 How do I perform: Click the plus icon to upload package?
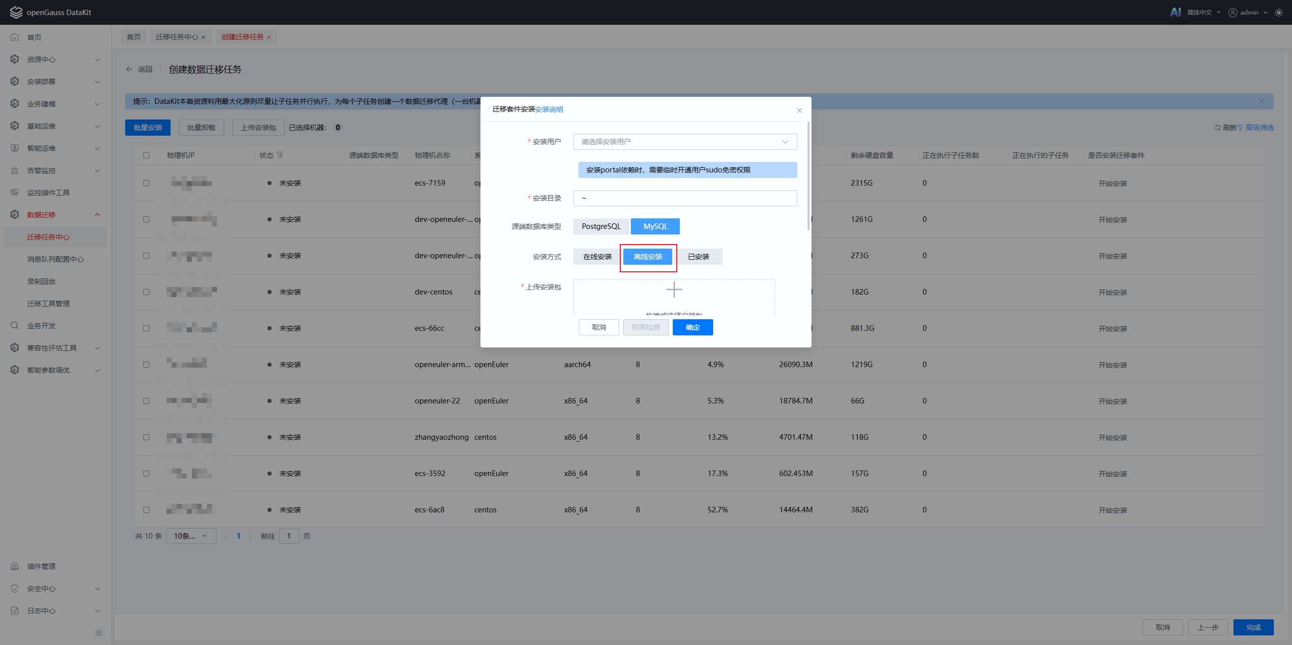tap(674, 289)
